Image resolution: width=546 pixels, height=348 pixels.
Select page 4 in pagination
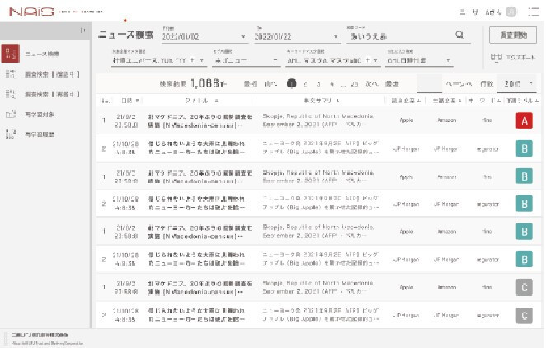point(332,84)
